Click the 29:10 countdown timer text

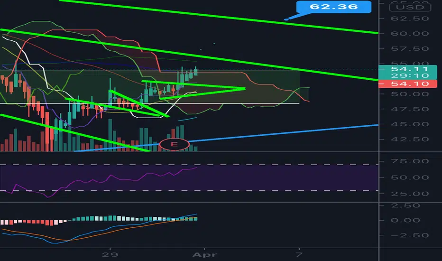410,75
